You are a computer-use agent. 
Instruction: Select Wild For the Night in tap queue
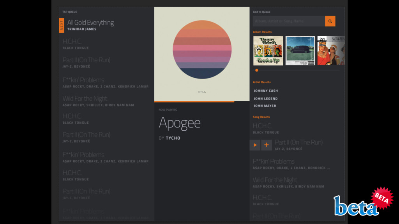click(98, 101)
